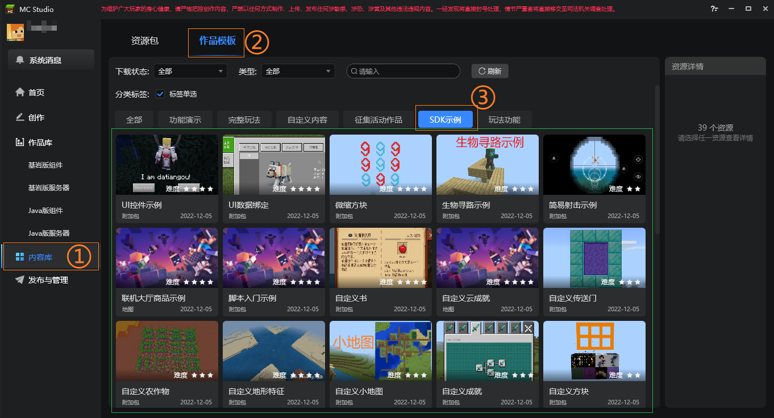Click the 资源详情 panel header

click(715, 66)
